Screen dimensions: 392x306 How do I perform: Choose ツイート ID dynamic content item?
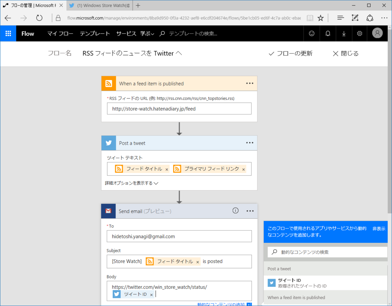point(326,283)
